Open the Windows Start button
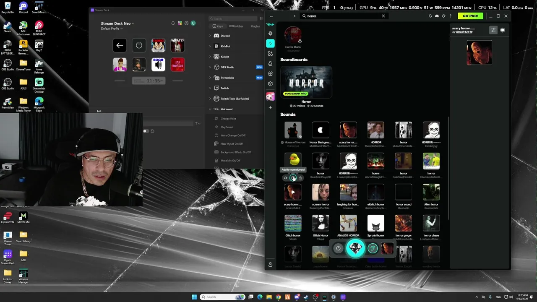 (194, 297)
